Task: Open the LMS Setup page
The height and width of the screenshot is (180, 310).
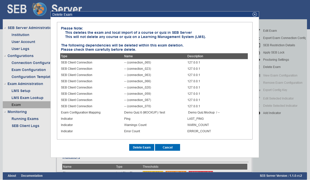Action: pyautogui.click(x=21, y=91)
